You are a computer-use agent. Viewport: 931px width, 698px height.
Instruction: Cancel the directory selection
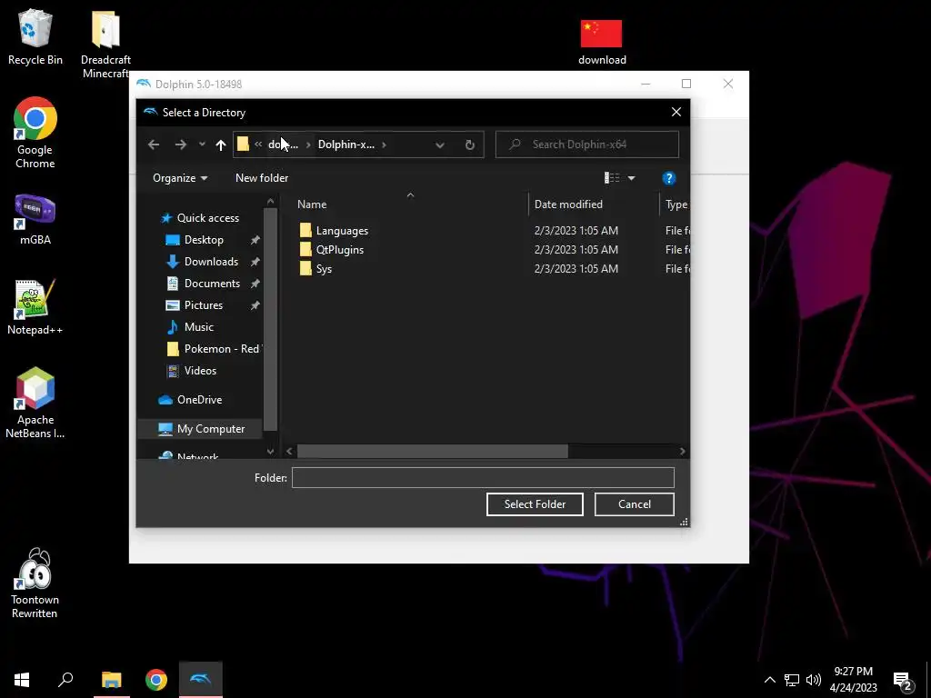click(x=634, y=504)
